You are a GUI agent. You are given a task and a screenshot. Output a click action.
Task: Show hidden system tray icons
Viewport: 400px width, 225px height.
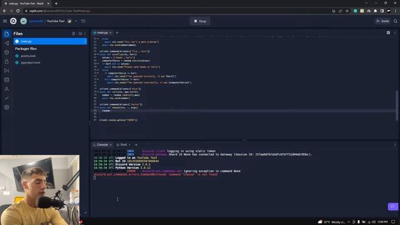coord(349,222)
